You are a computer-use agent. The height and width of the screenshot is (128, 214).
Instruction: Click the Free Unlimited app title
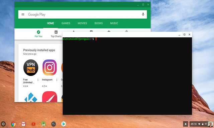[28, 81]
